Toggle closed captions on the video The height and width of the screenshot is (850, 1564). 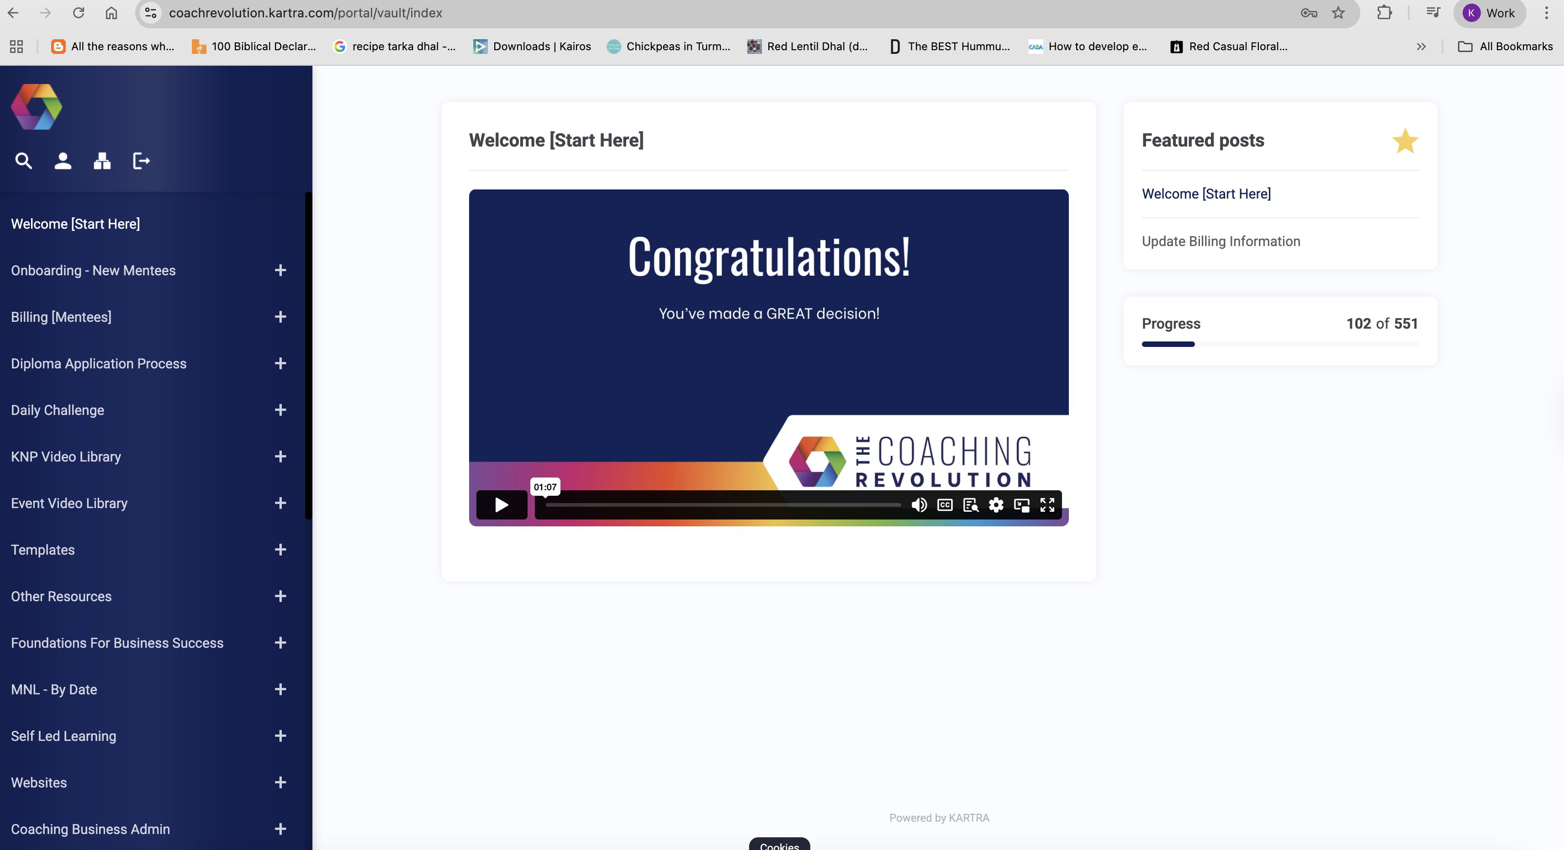(945, 505)
